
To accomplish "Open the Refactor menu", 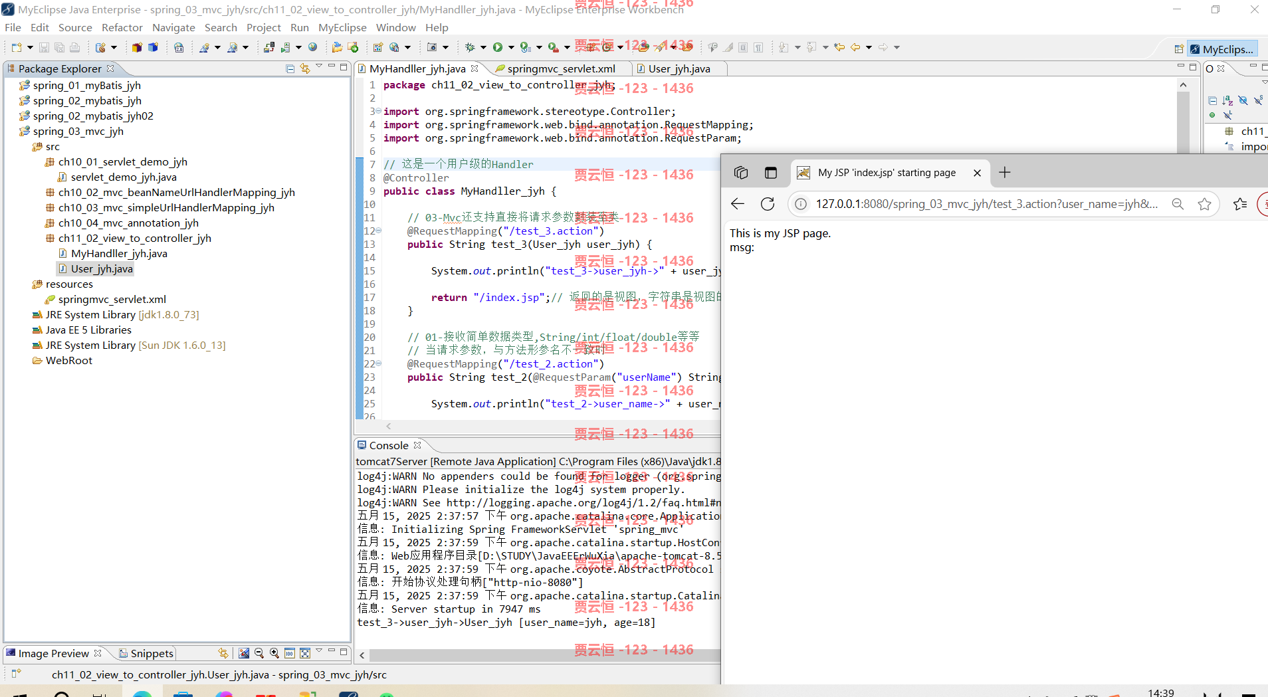I will (122, 27).
